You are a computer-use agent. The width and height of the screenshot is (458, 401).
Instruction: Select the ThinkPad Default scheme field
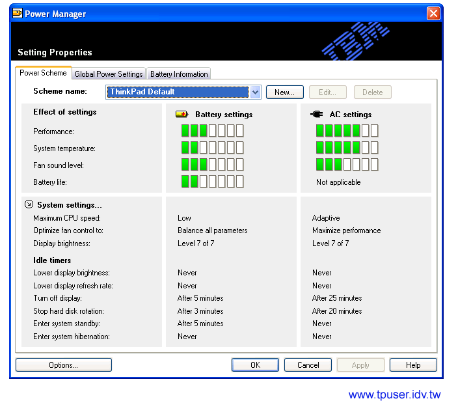point(178,92)
